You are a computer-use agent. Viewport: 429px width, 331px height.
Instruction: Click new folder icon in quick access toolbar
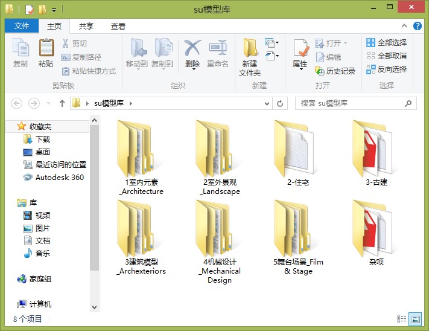tap(42, 10)
